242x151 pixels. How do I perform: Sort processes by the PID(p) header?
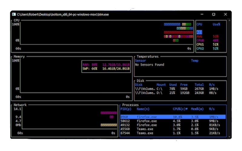[x=126, y=109]
